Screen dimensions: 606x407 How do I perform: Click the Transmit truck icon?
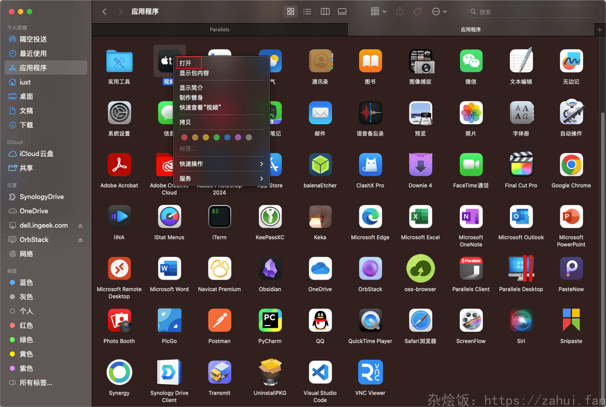tap(219, 373)
